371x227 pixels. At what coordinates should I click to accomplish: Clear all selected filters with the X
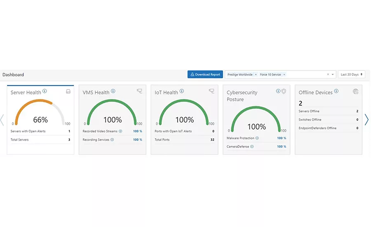tap(328, 74)
